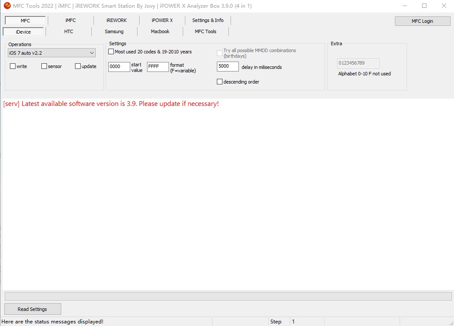Click the progress bar above Read Settings
The width and height of the screenshot is (454, 326).
pyautogui.click(x=228, y=296)
